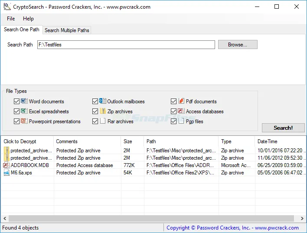Click the zip icon of the 11/06/2012 archive row
307x233 pixels.
click(x=7, y=158)
